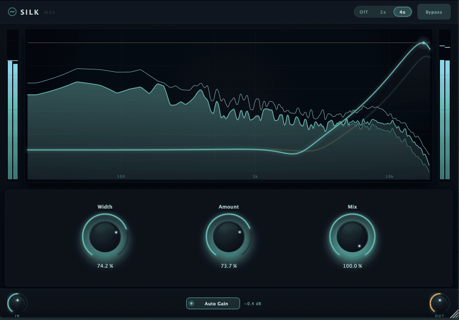Toggle the Auto Gain switch
Screen dimensions: 459x320
tap(213, 303)
